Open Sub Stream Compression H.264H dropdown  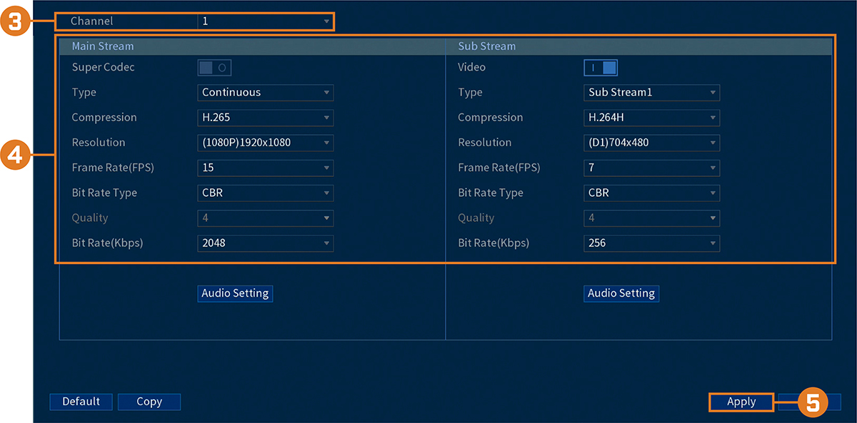click(x=652, y=118)
